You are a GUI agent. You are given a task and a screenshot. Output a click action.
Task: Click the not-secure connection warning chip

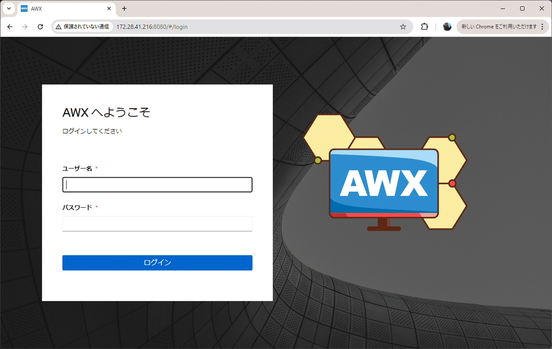coord(83,27)
